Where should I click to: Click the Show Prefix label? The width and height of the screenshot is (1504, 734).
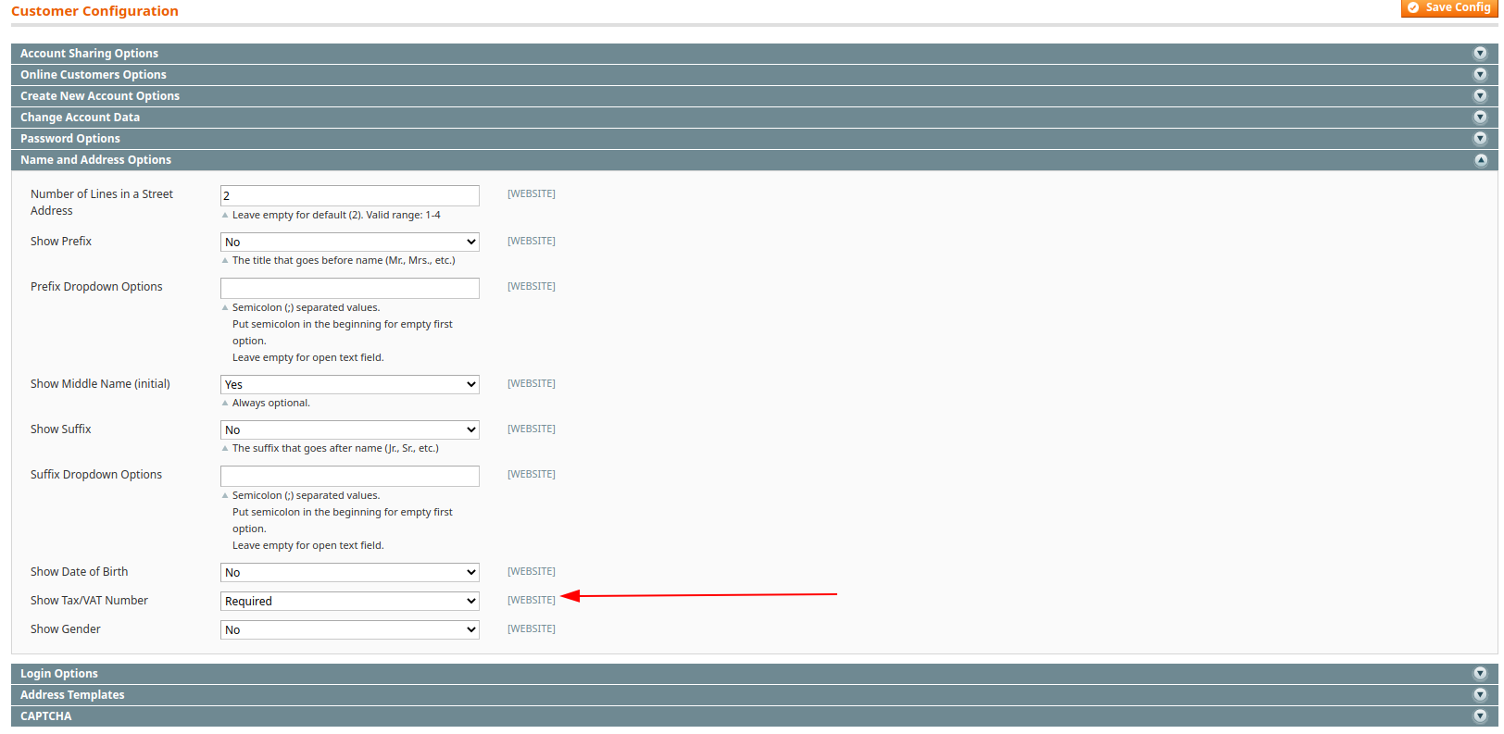[61, 242]
